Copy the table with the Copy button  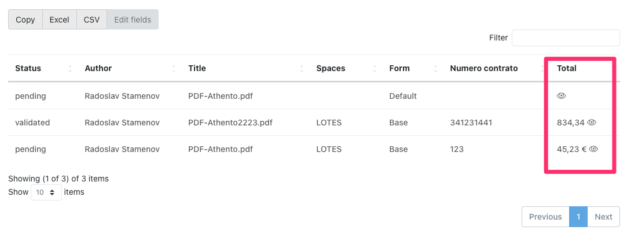25,20
